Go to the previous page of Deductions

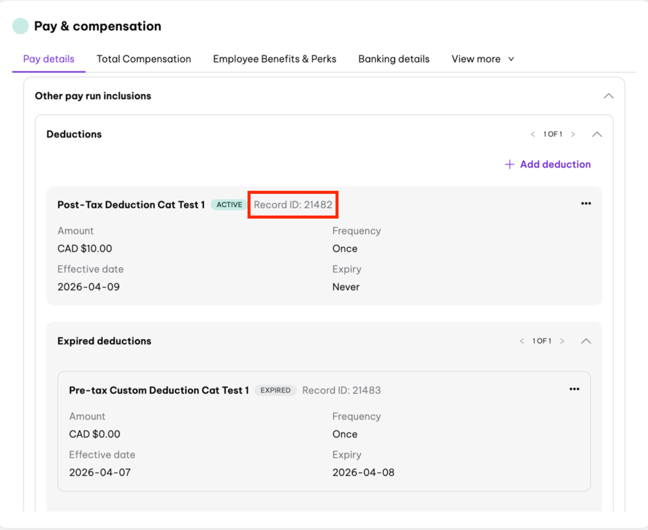[533, 134]
